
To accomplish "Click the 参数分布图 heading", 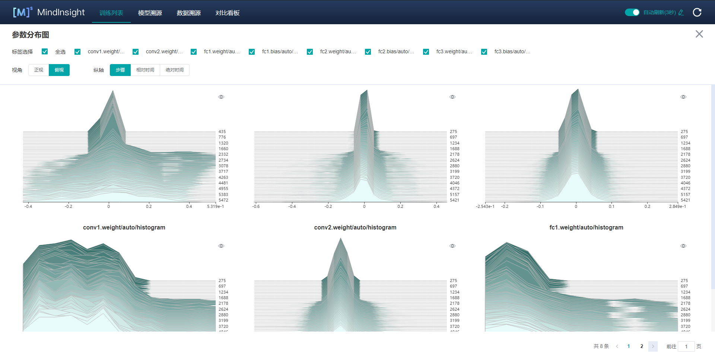I will 31,35.
